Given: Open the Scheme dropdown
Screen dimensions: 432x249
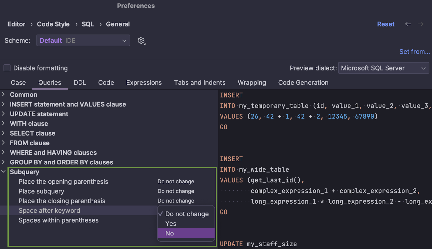Looking at the screenshot, I should (x=83, y=41).
